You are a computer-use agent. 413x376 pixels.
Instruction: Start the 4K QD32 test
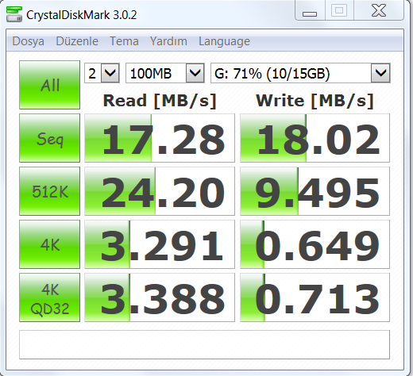click(49, 297)
